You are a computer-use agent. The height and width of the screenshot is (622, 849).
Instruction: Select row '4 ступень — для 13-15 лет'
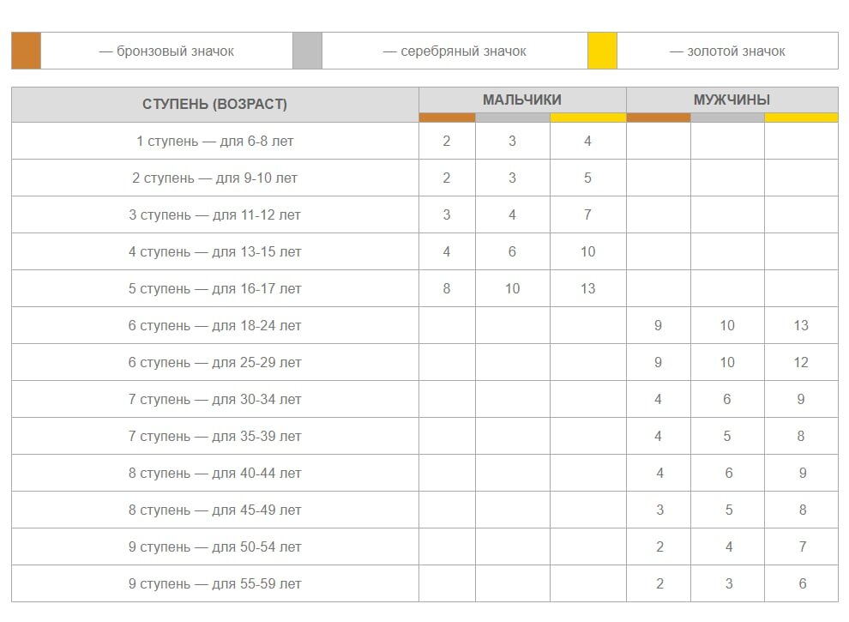pos(425,252)
